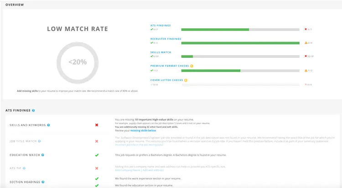Click green check under ATS Findings overview link

(151, 29)
